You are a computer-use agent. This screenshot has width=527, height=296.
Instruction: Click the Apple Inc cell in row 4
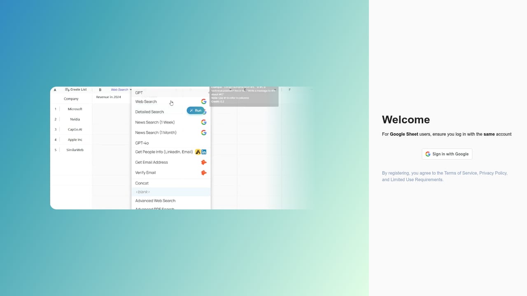(x=75, y=140)
